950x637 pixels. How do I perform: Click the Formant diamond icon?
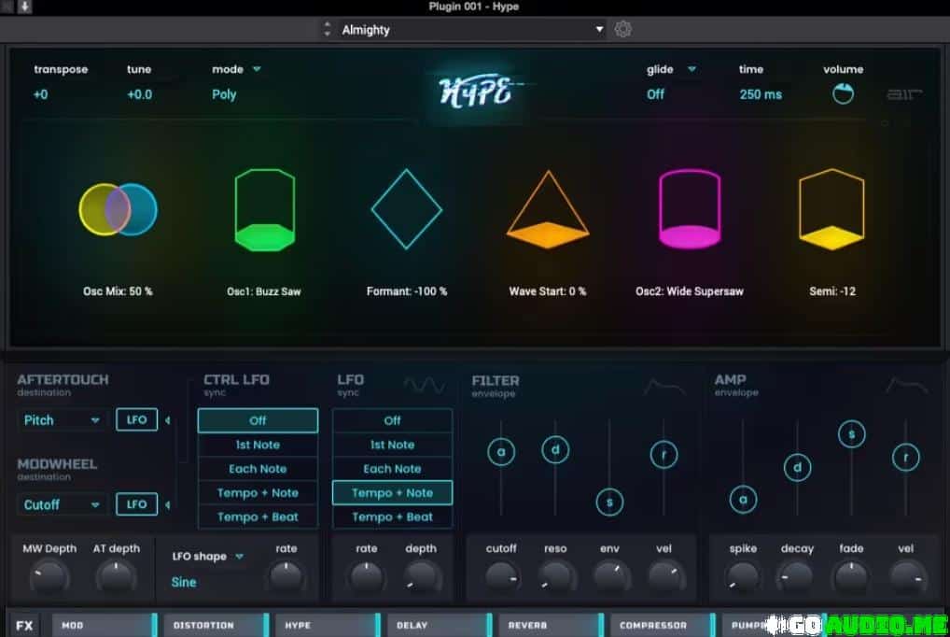407,209
